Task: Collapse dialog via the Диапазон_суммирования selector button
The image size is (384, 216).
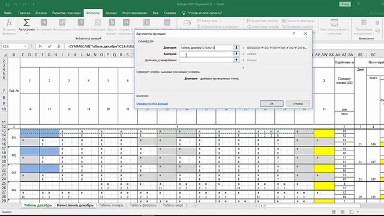Action: click(236, 60)
